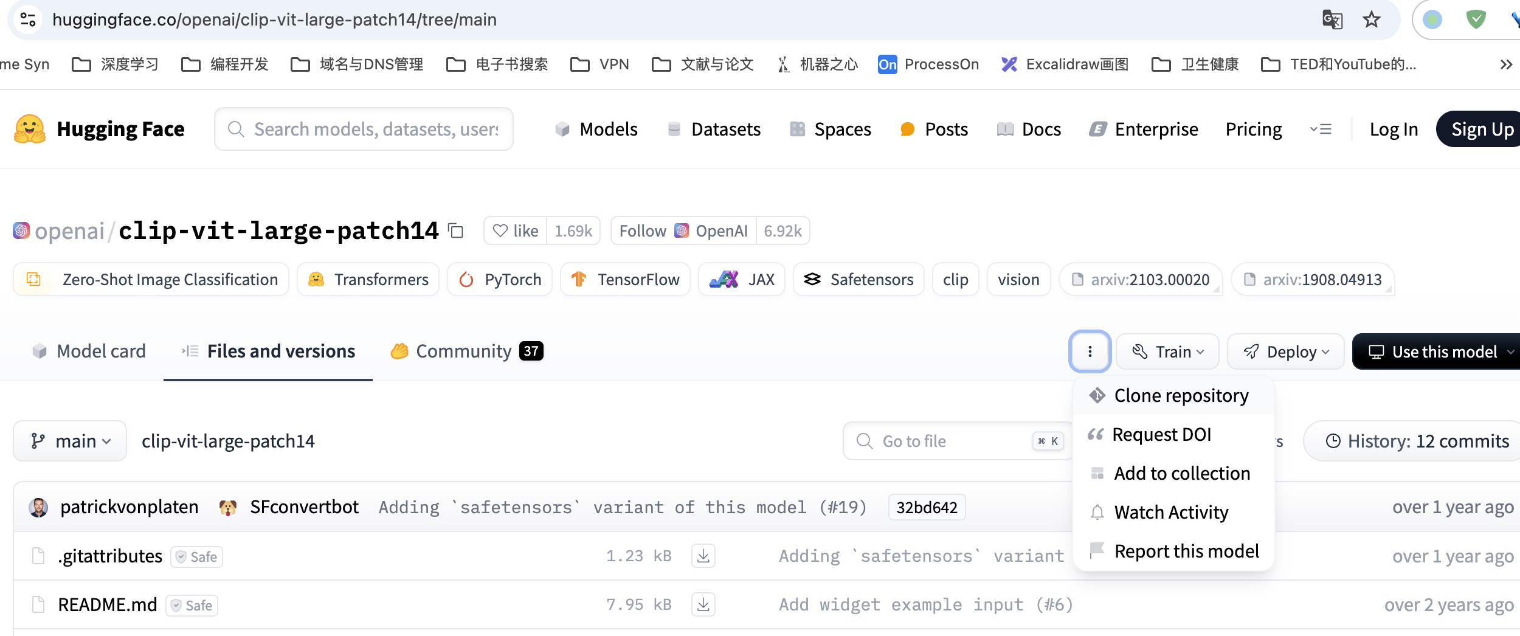The image size is (1520, 636).
Task: Follow the OpenAI organization
Action: coord(683,231)
